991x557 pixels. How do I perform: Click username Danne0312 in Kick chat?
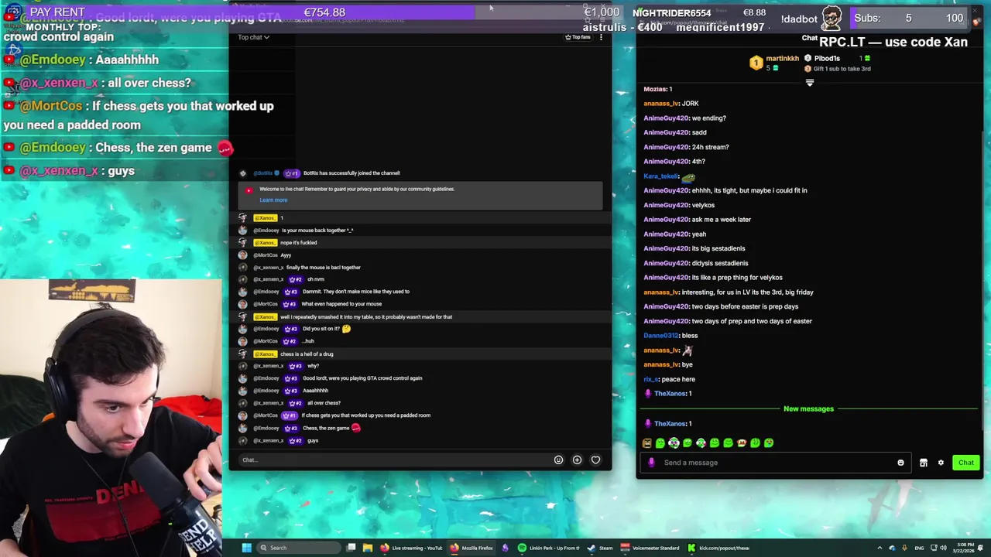point(660,336)
